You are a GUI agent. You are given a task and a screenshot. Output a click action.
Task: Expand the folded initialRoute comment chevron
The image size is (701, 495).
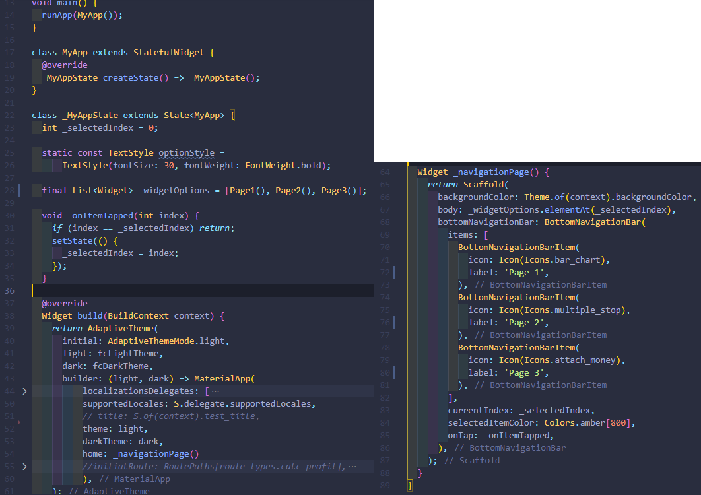[24, 467]
